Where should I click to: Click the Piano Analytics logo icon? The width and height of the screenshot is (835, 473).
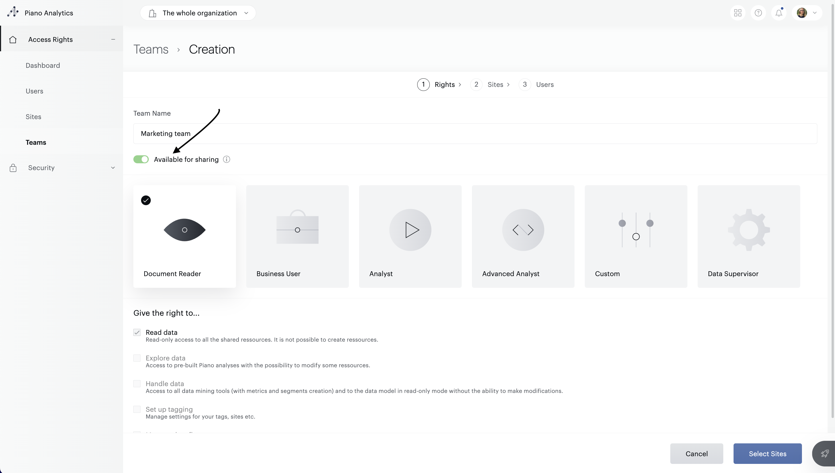(x=13, y=12)
